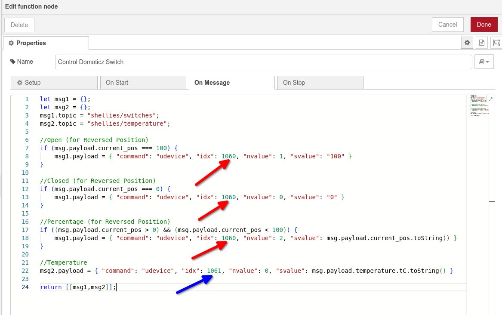Click the return [[msg1,msg2]] statement

pos(78,287)
